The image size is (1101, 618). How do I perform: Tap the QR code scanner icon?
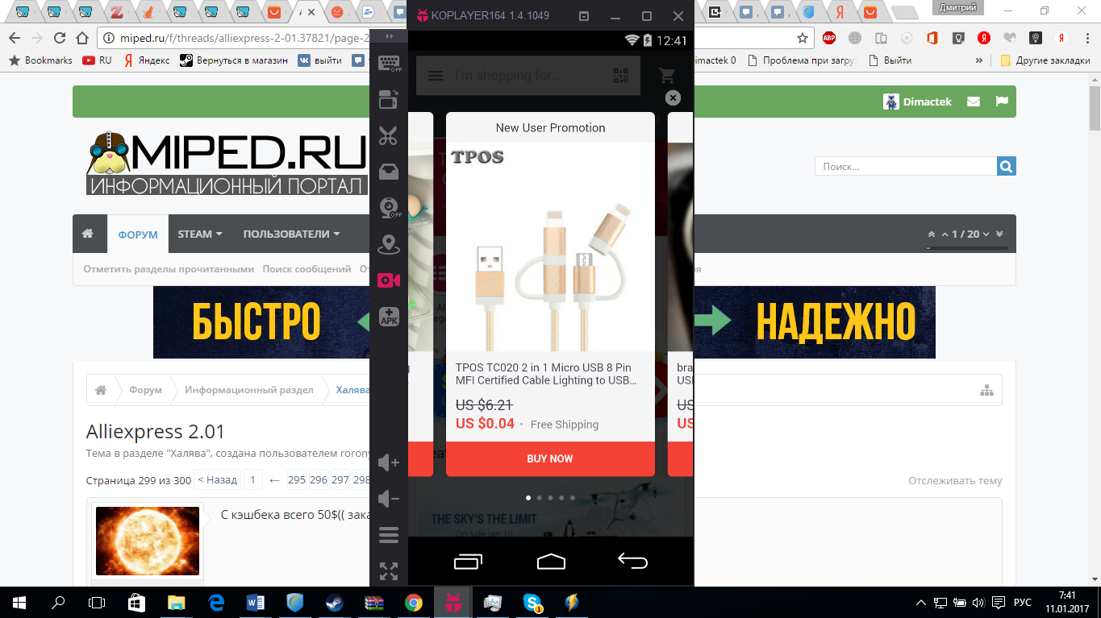[620, 76]
